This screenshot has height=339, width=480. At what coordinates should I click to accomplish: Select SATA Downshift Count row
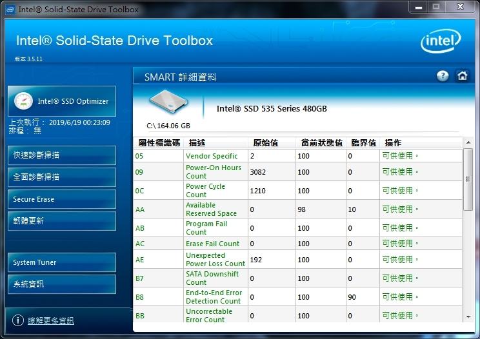coord(297,278)
